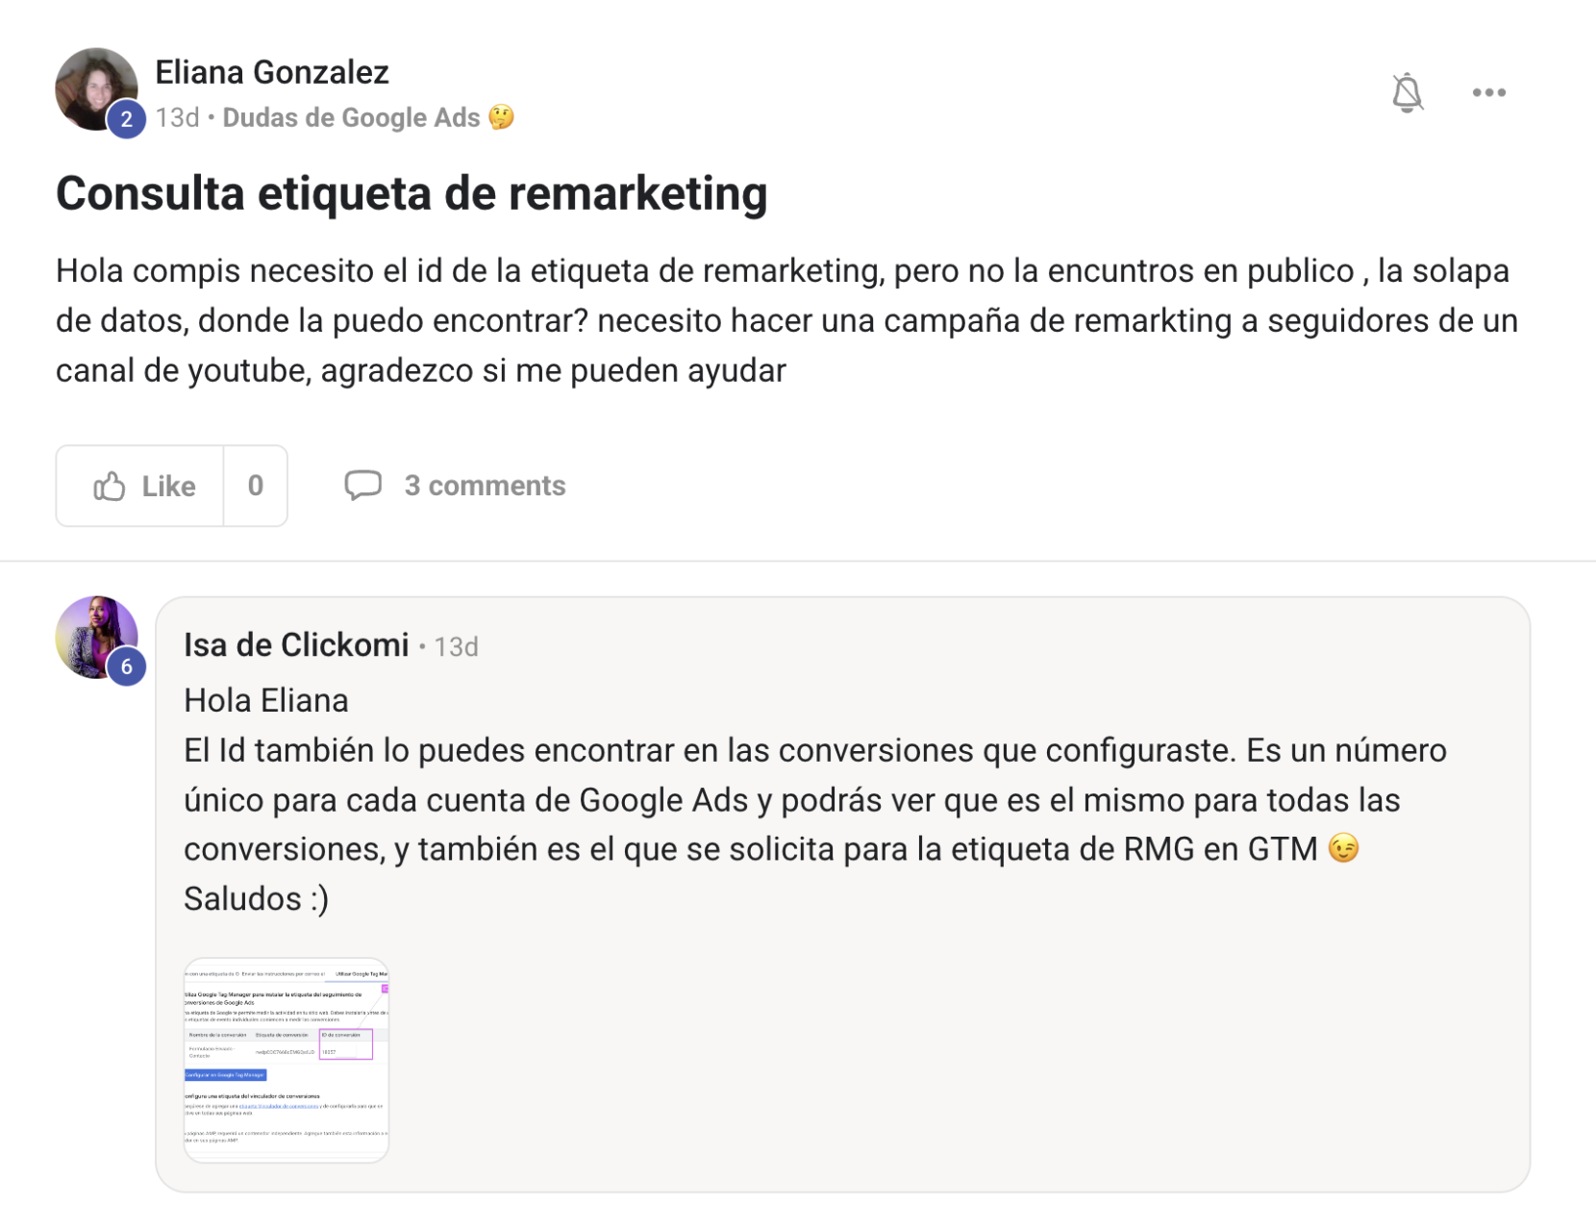Open the three-dots post options menu
Viewport: 1596px width, 1206px height.
tap(1488, 92)
